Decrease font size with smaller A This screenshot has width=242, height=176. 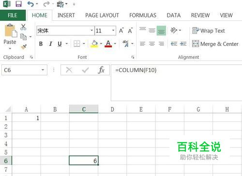pyautogui.click(x=130, y=30)
